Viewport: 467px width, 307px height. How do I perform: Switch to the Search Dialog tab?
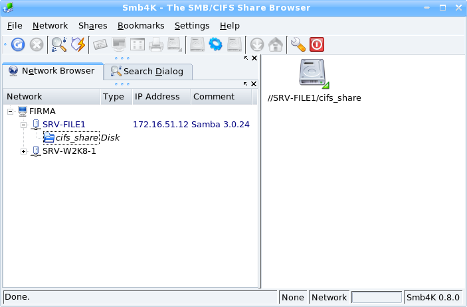coord(148,72)
